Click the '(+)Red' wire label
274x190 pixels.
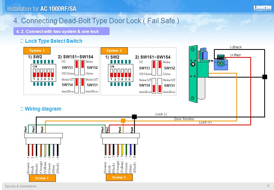235,55
